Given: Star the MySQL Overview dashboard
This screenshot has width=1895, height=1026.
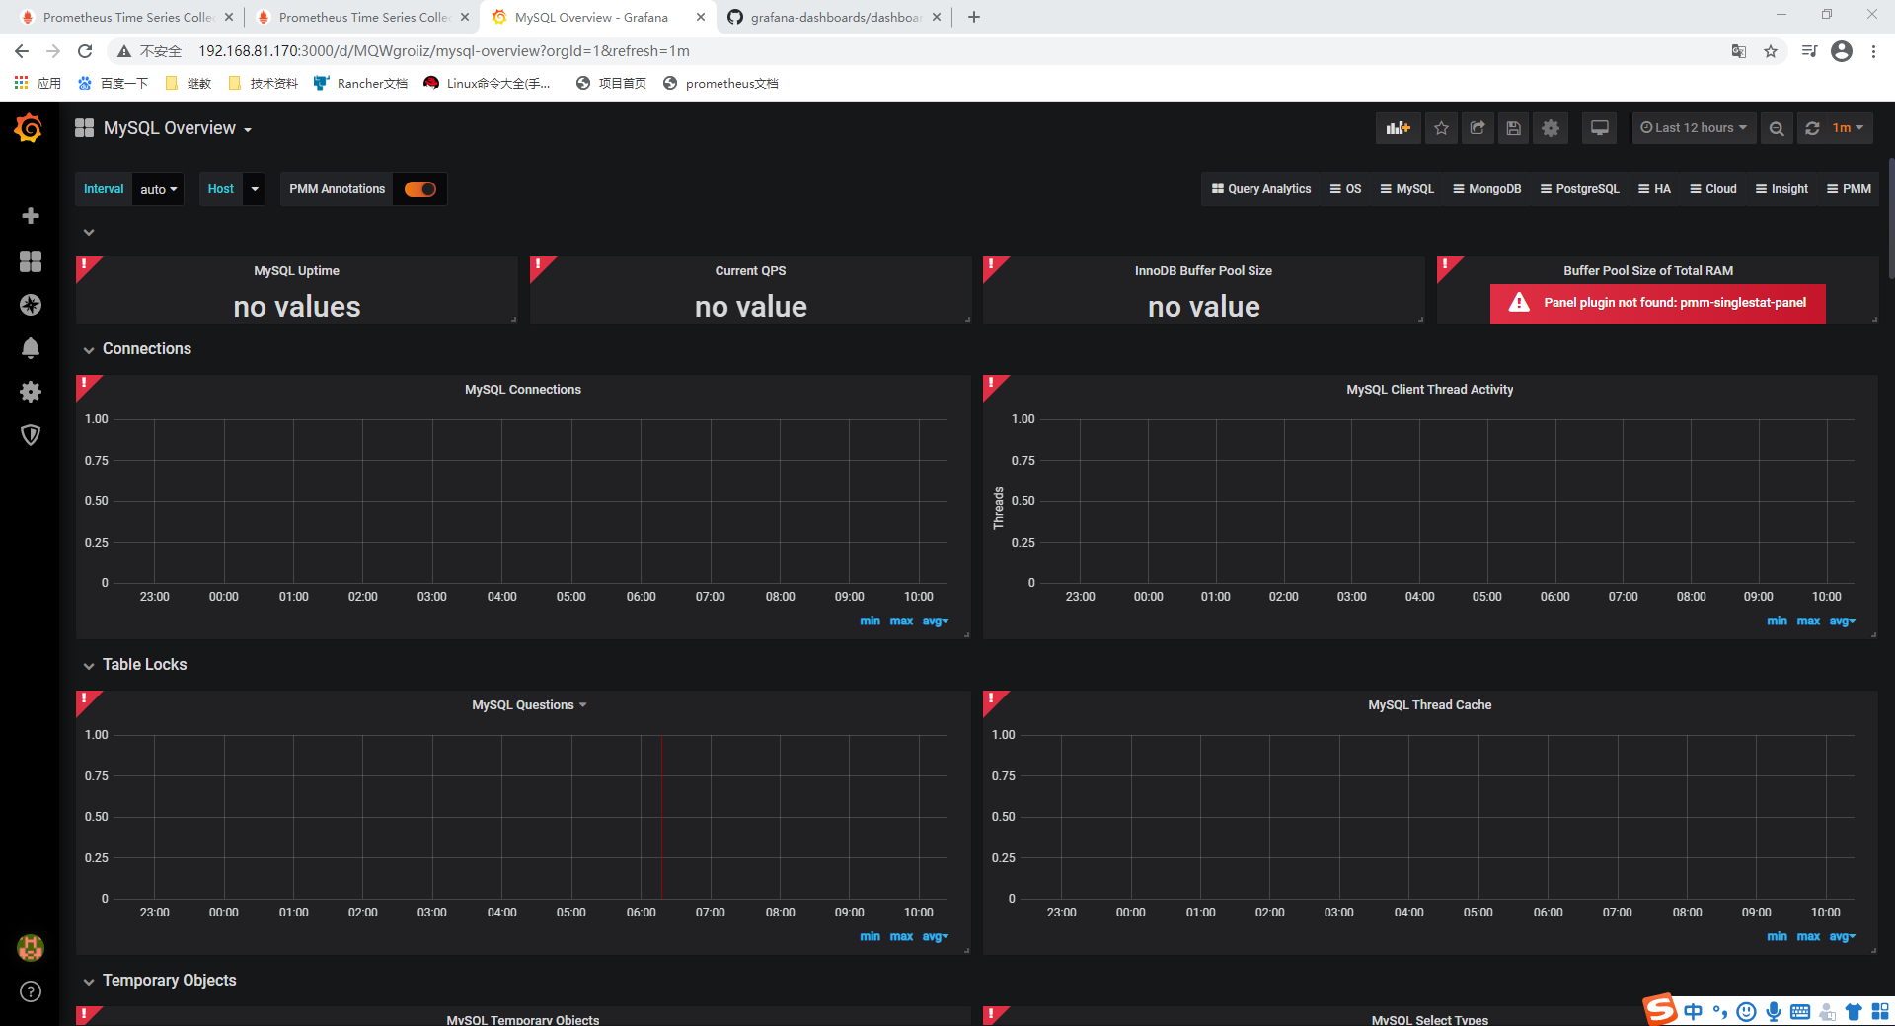Looking at the screenshot, I should pyautogui.click(x=1441, y=128).
